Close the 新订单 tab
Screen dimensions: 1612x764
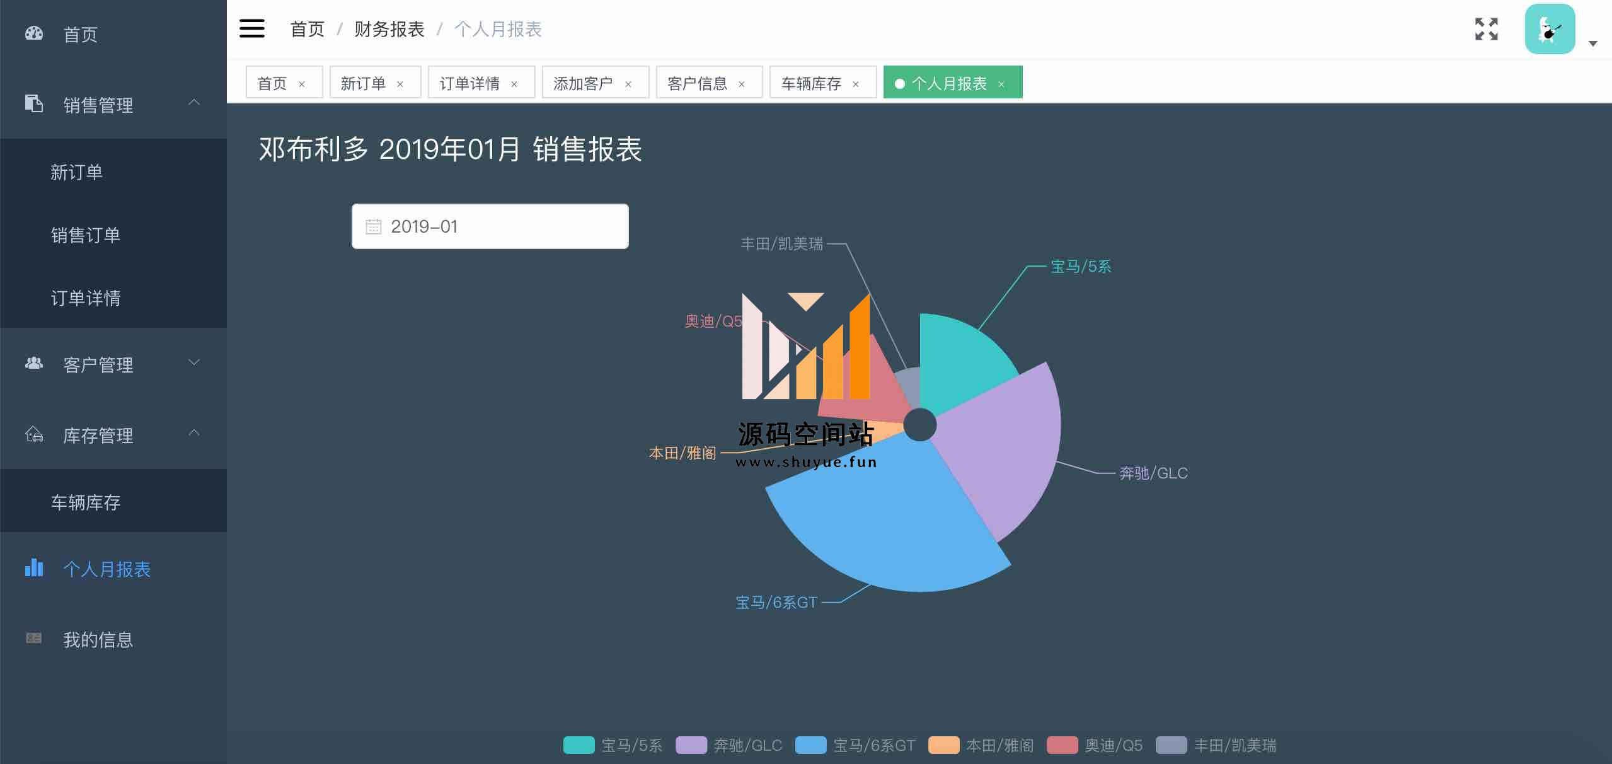pos(400,84)
